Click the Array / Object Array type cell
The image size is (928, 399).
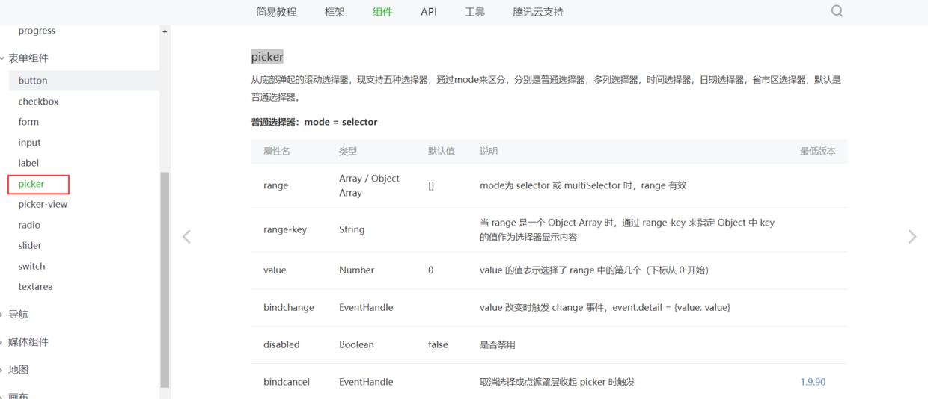tap(370, 185)
